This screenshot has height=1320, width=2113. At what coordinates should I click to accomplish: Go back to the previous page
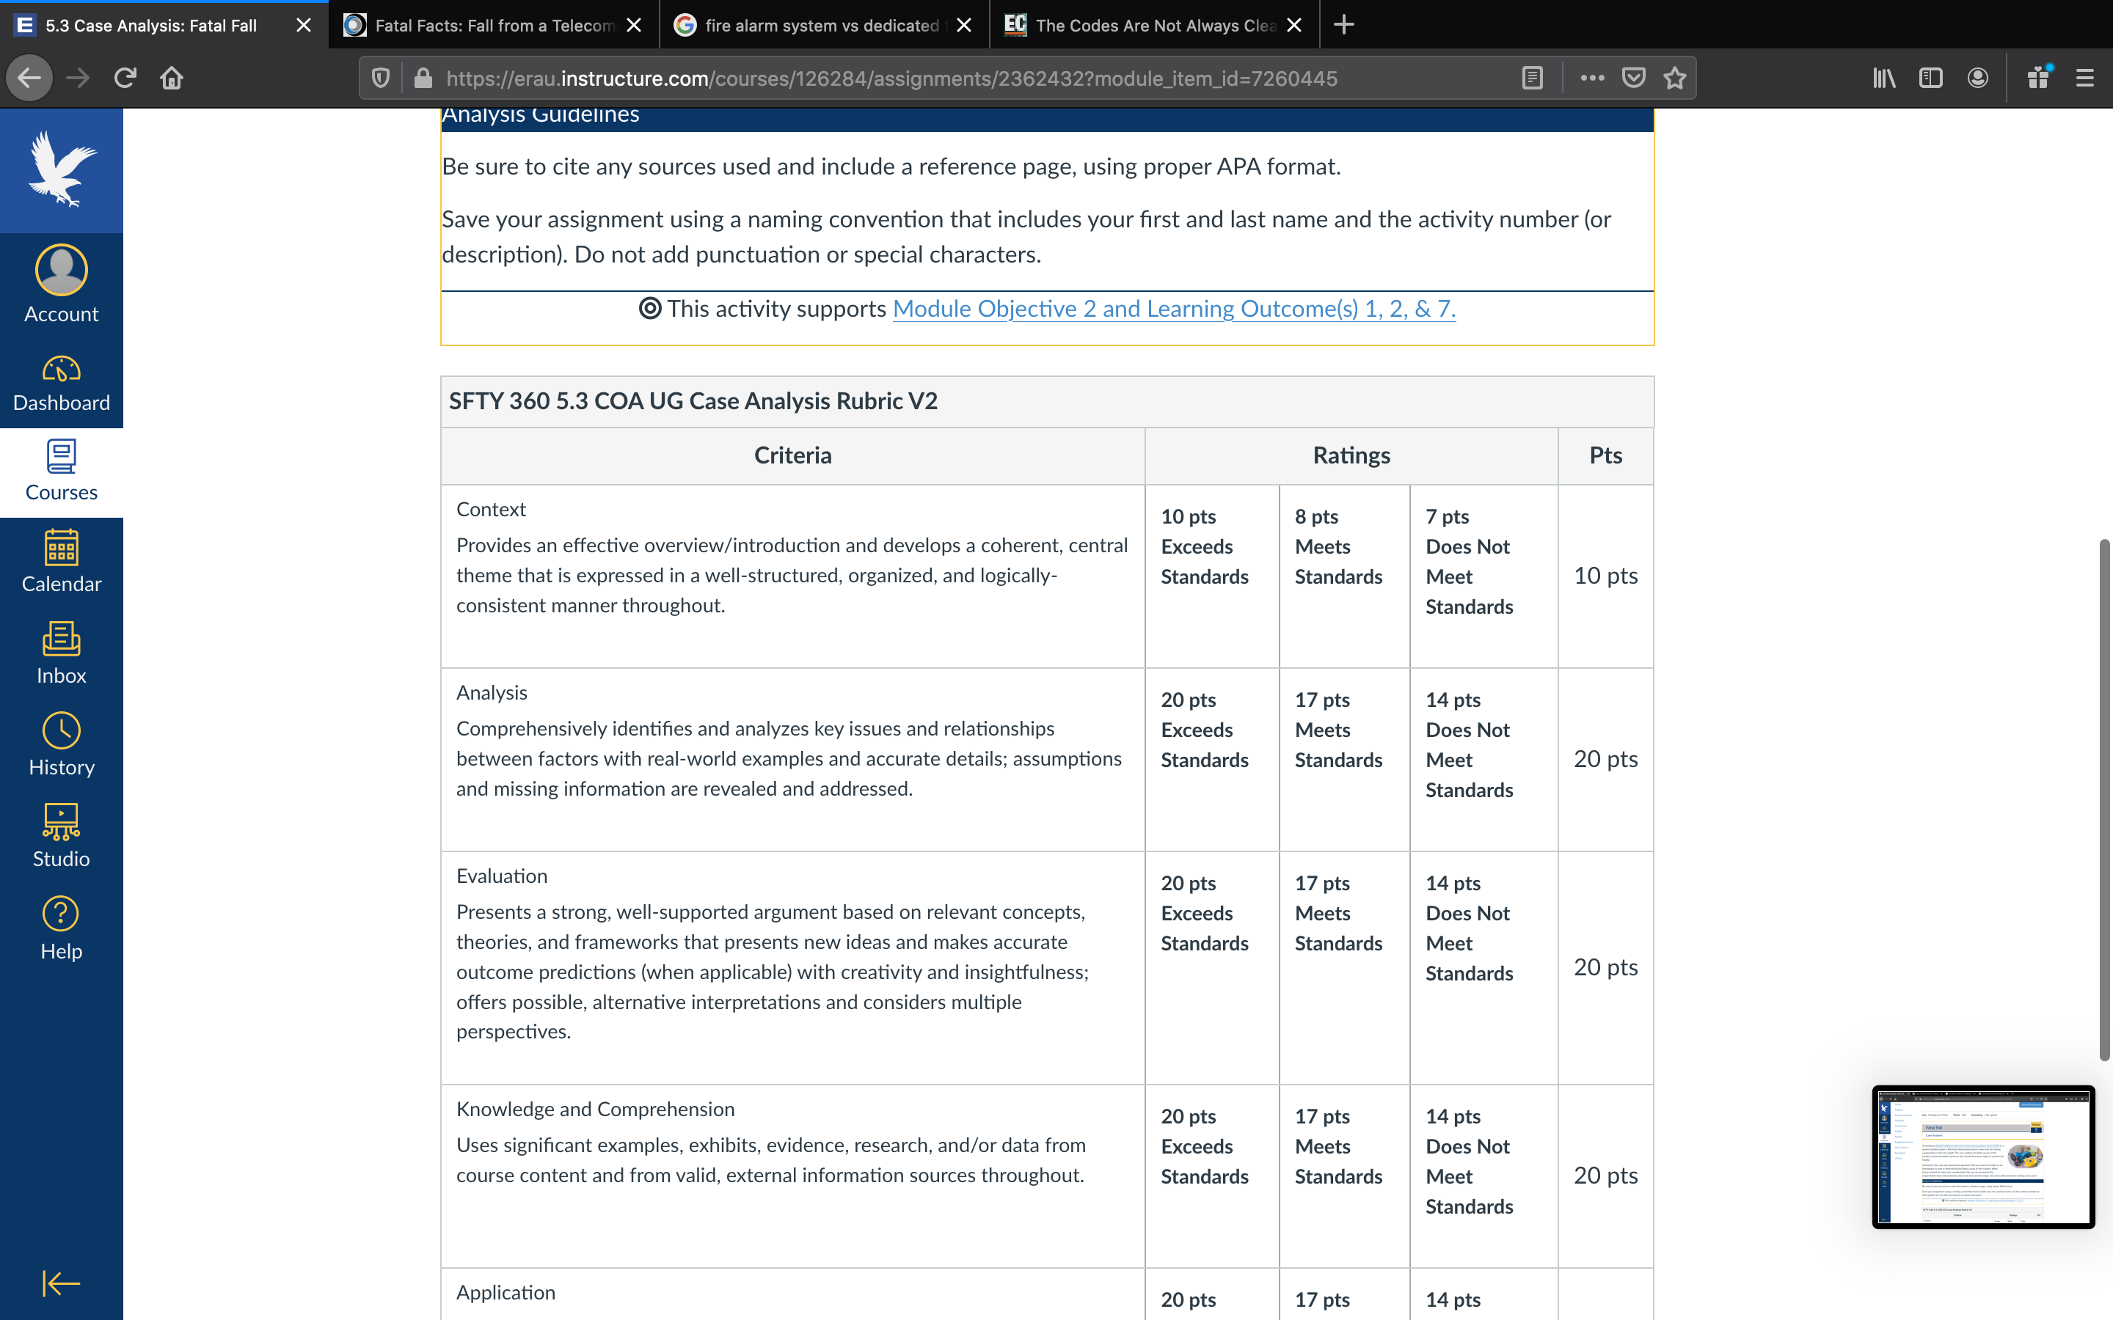(x=29, y=78)
